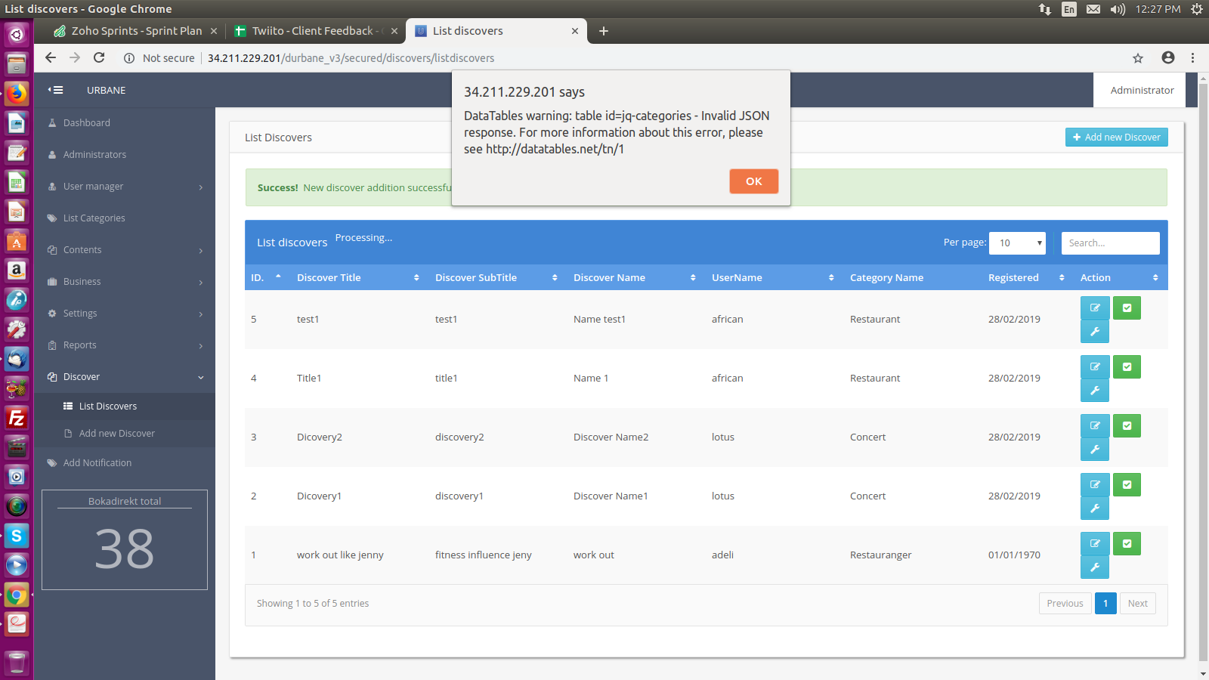Expand the Business menu

click(x=125, y=282)
